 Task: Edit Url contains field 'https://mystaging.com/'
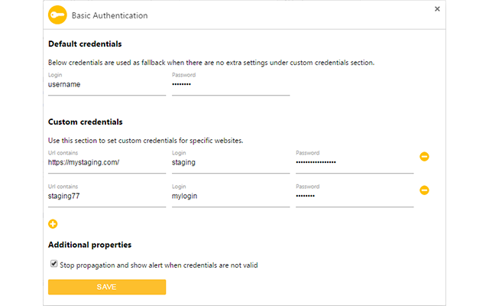click(107, 163)
